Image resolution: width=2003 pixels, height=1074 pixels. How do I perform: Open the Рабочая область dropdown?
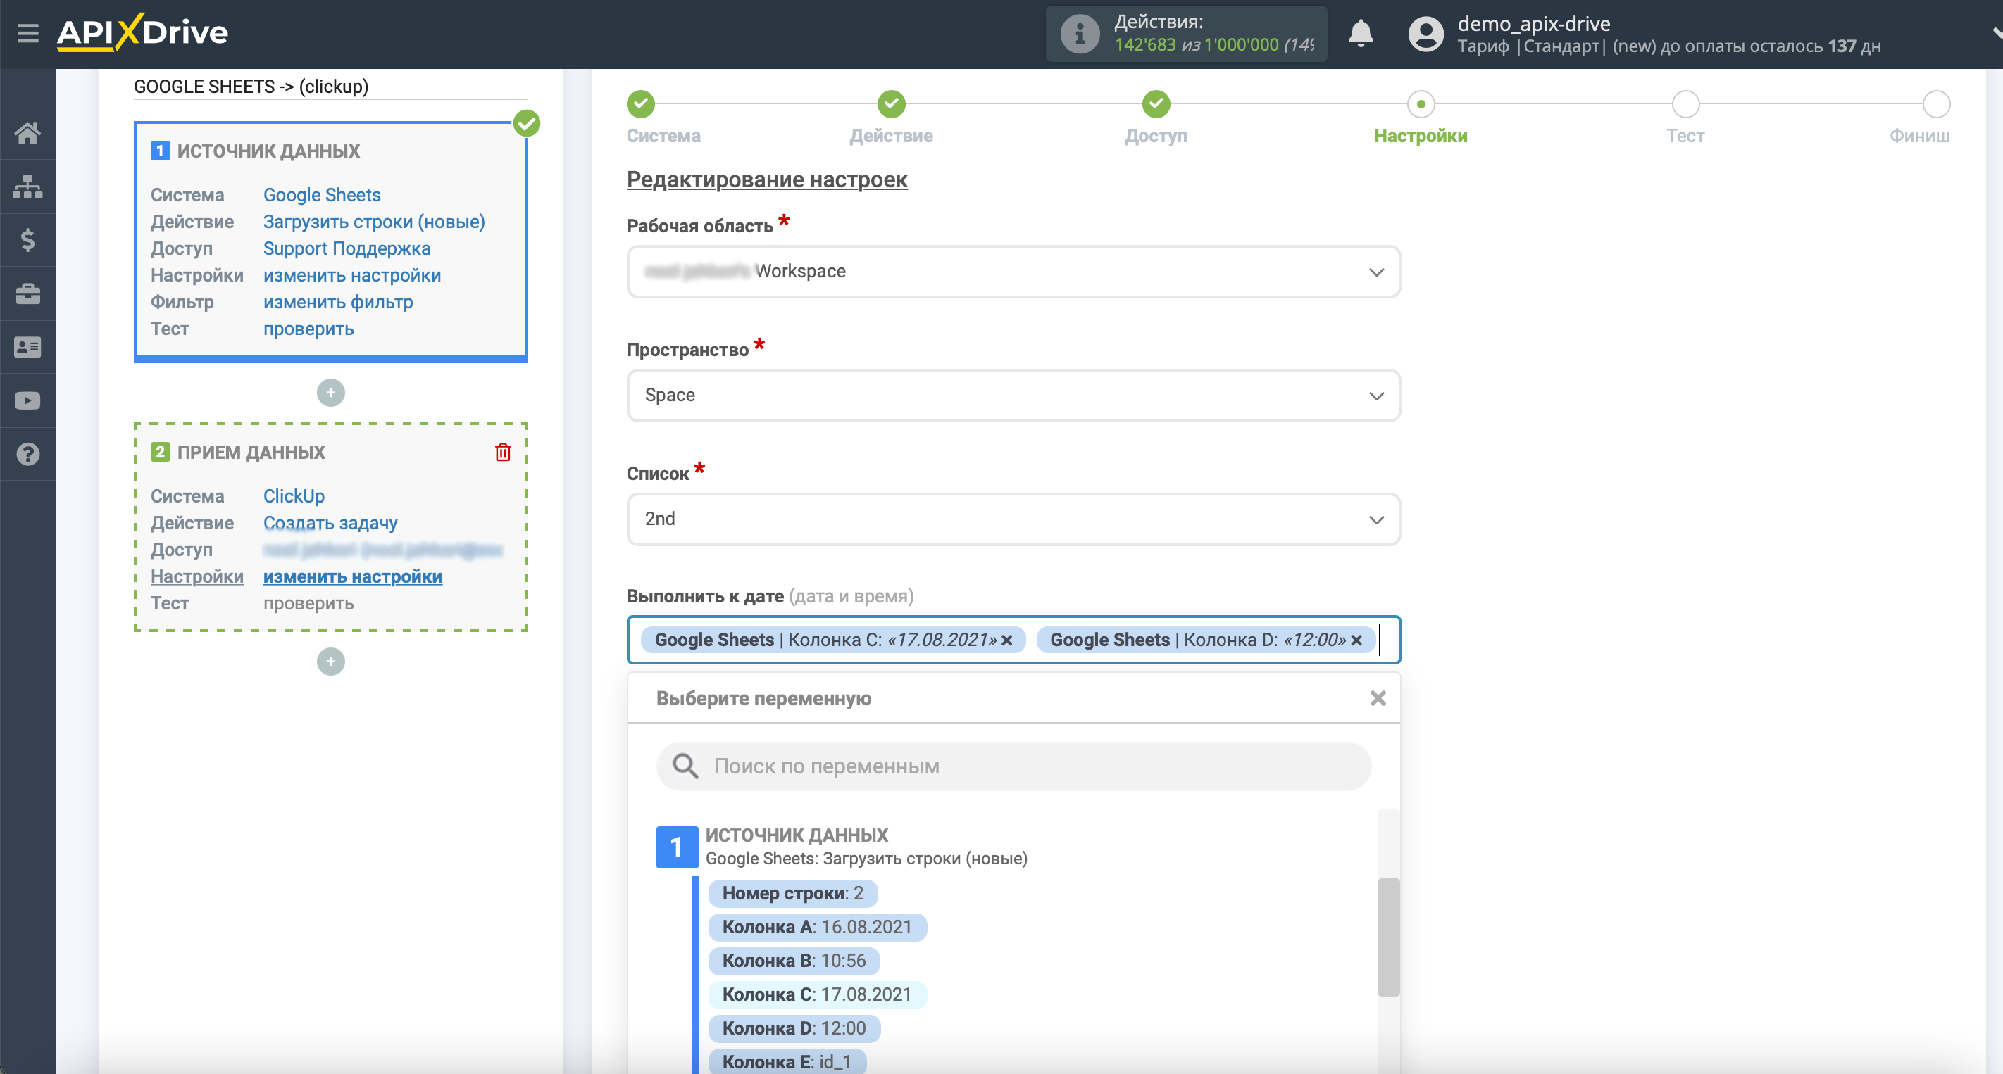1013,271
